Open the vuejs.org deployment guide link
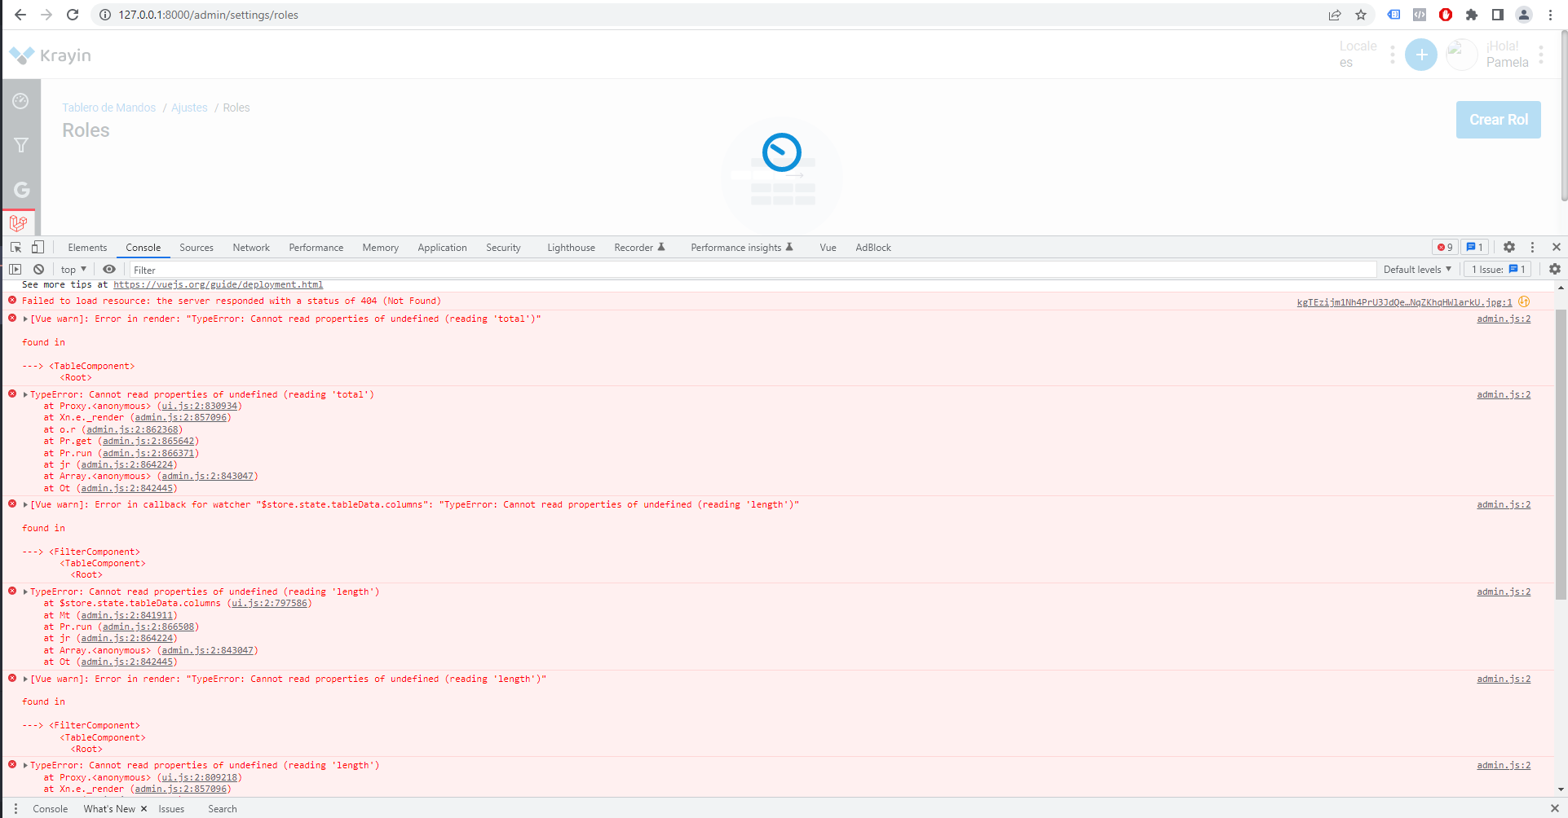The height and width of the screenshot is (818, 1568). (x=218, y=284)
